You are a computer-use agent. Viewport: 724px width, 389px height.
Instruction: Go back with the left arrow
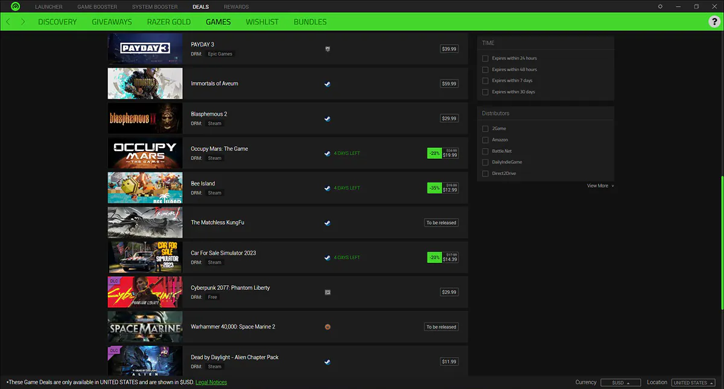tap(8, 22)
